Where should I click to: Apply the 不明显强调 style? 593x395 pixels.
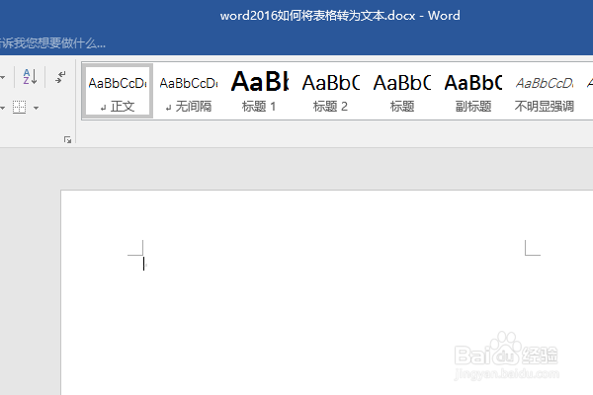click(x=545, y=91)
